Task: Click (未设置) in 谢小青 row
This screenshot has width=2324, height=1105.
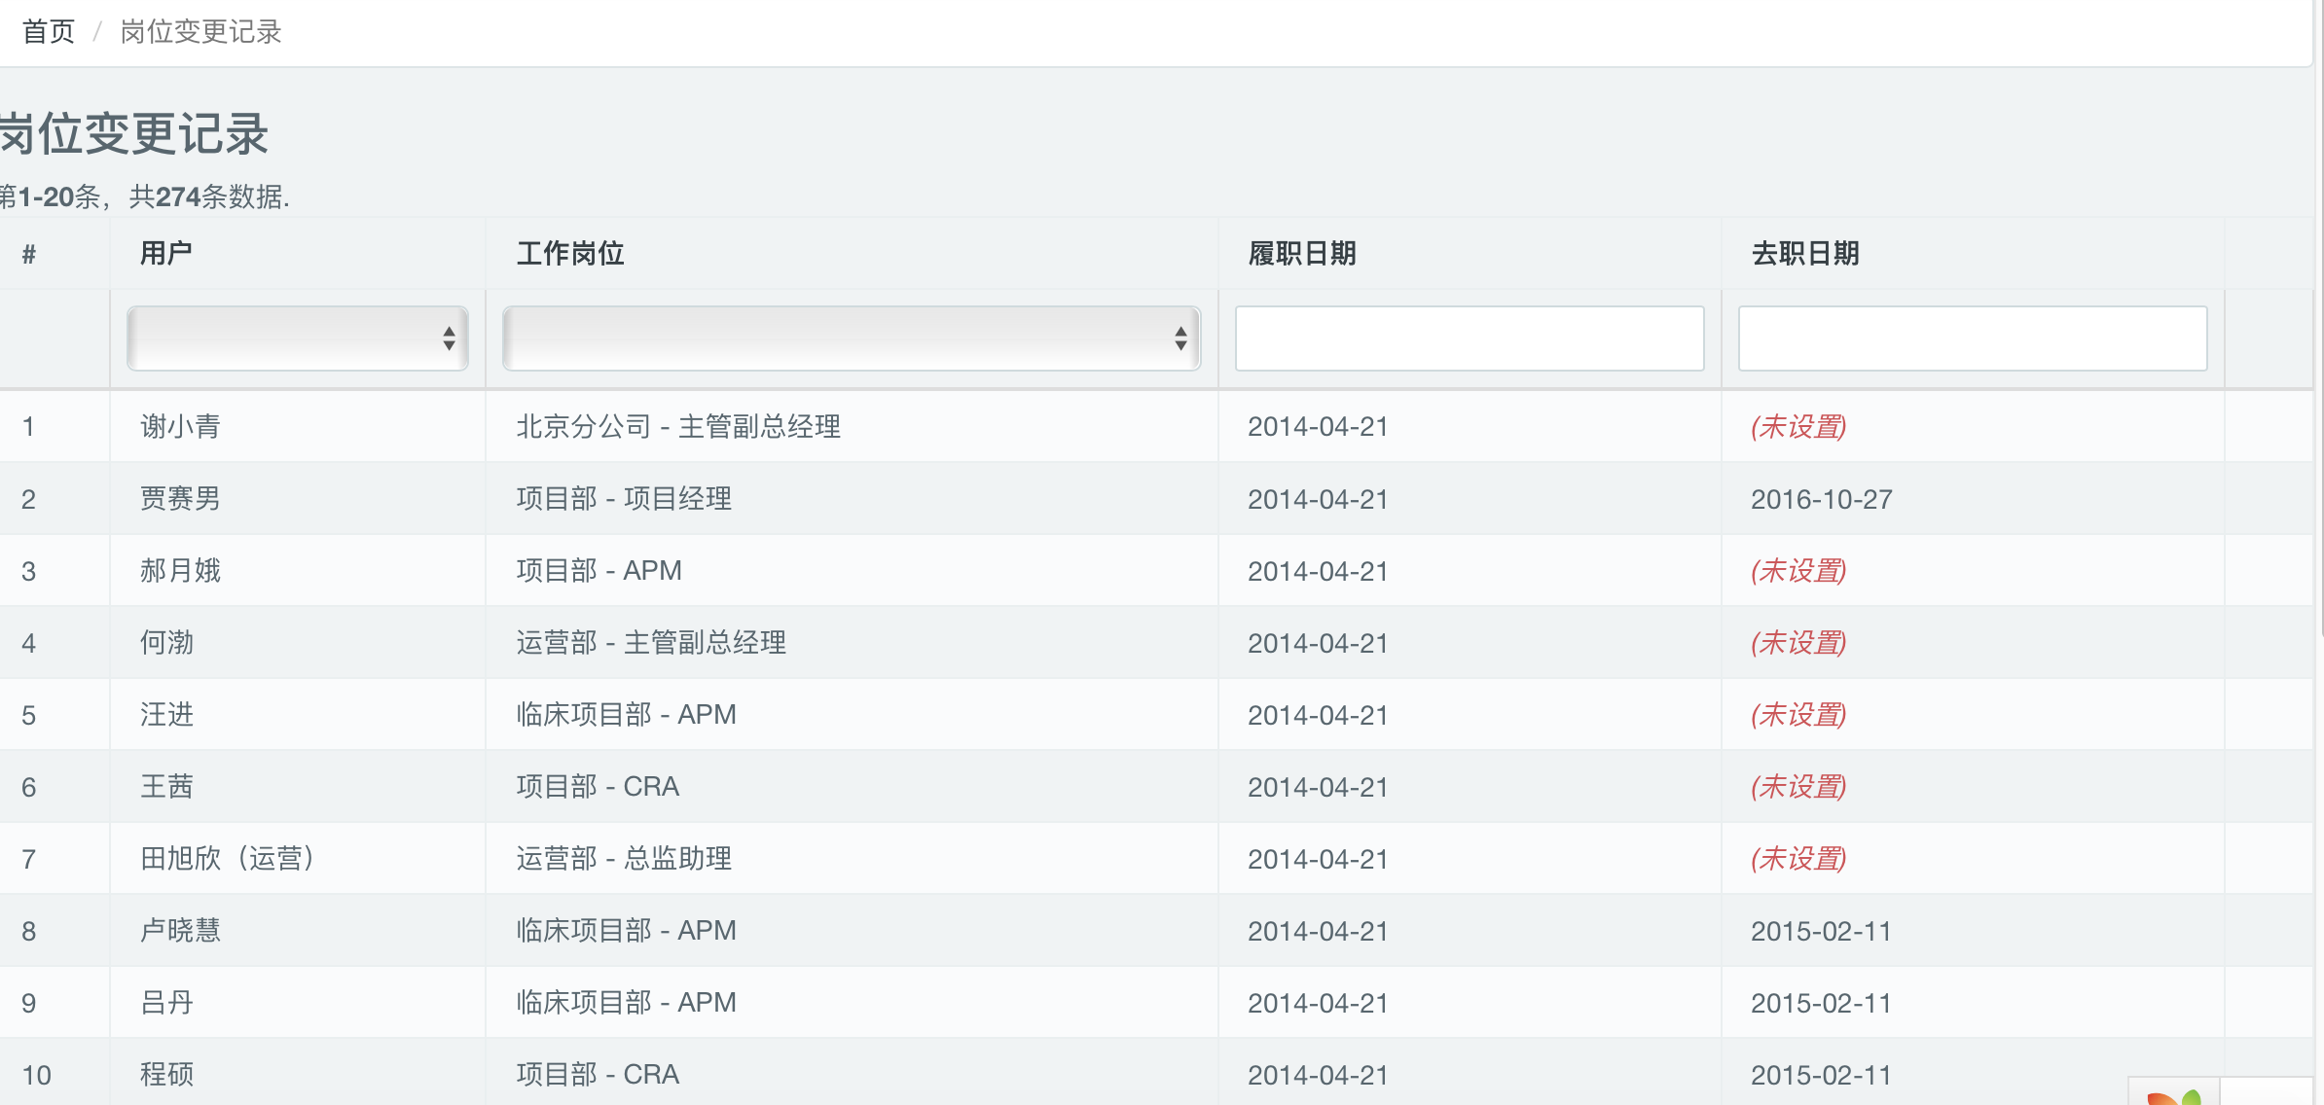Action: [1798, 426]
